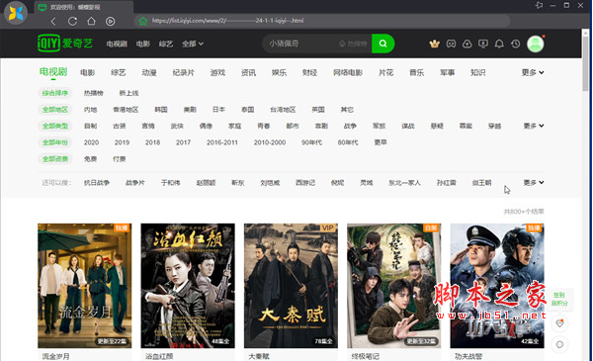Click the play/video icon in browser toolbar
Viewport: 593px width, 361px height.
(x=110, y=21)
